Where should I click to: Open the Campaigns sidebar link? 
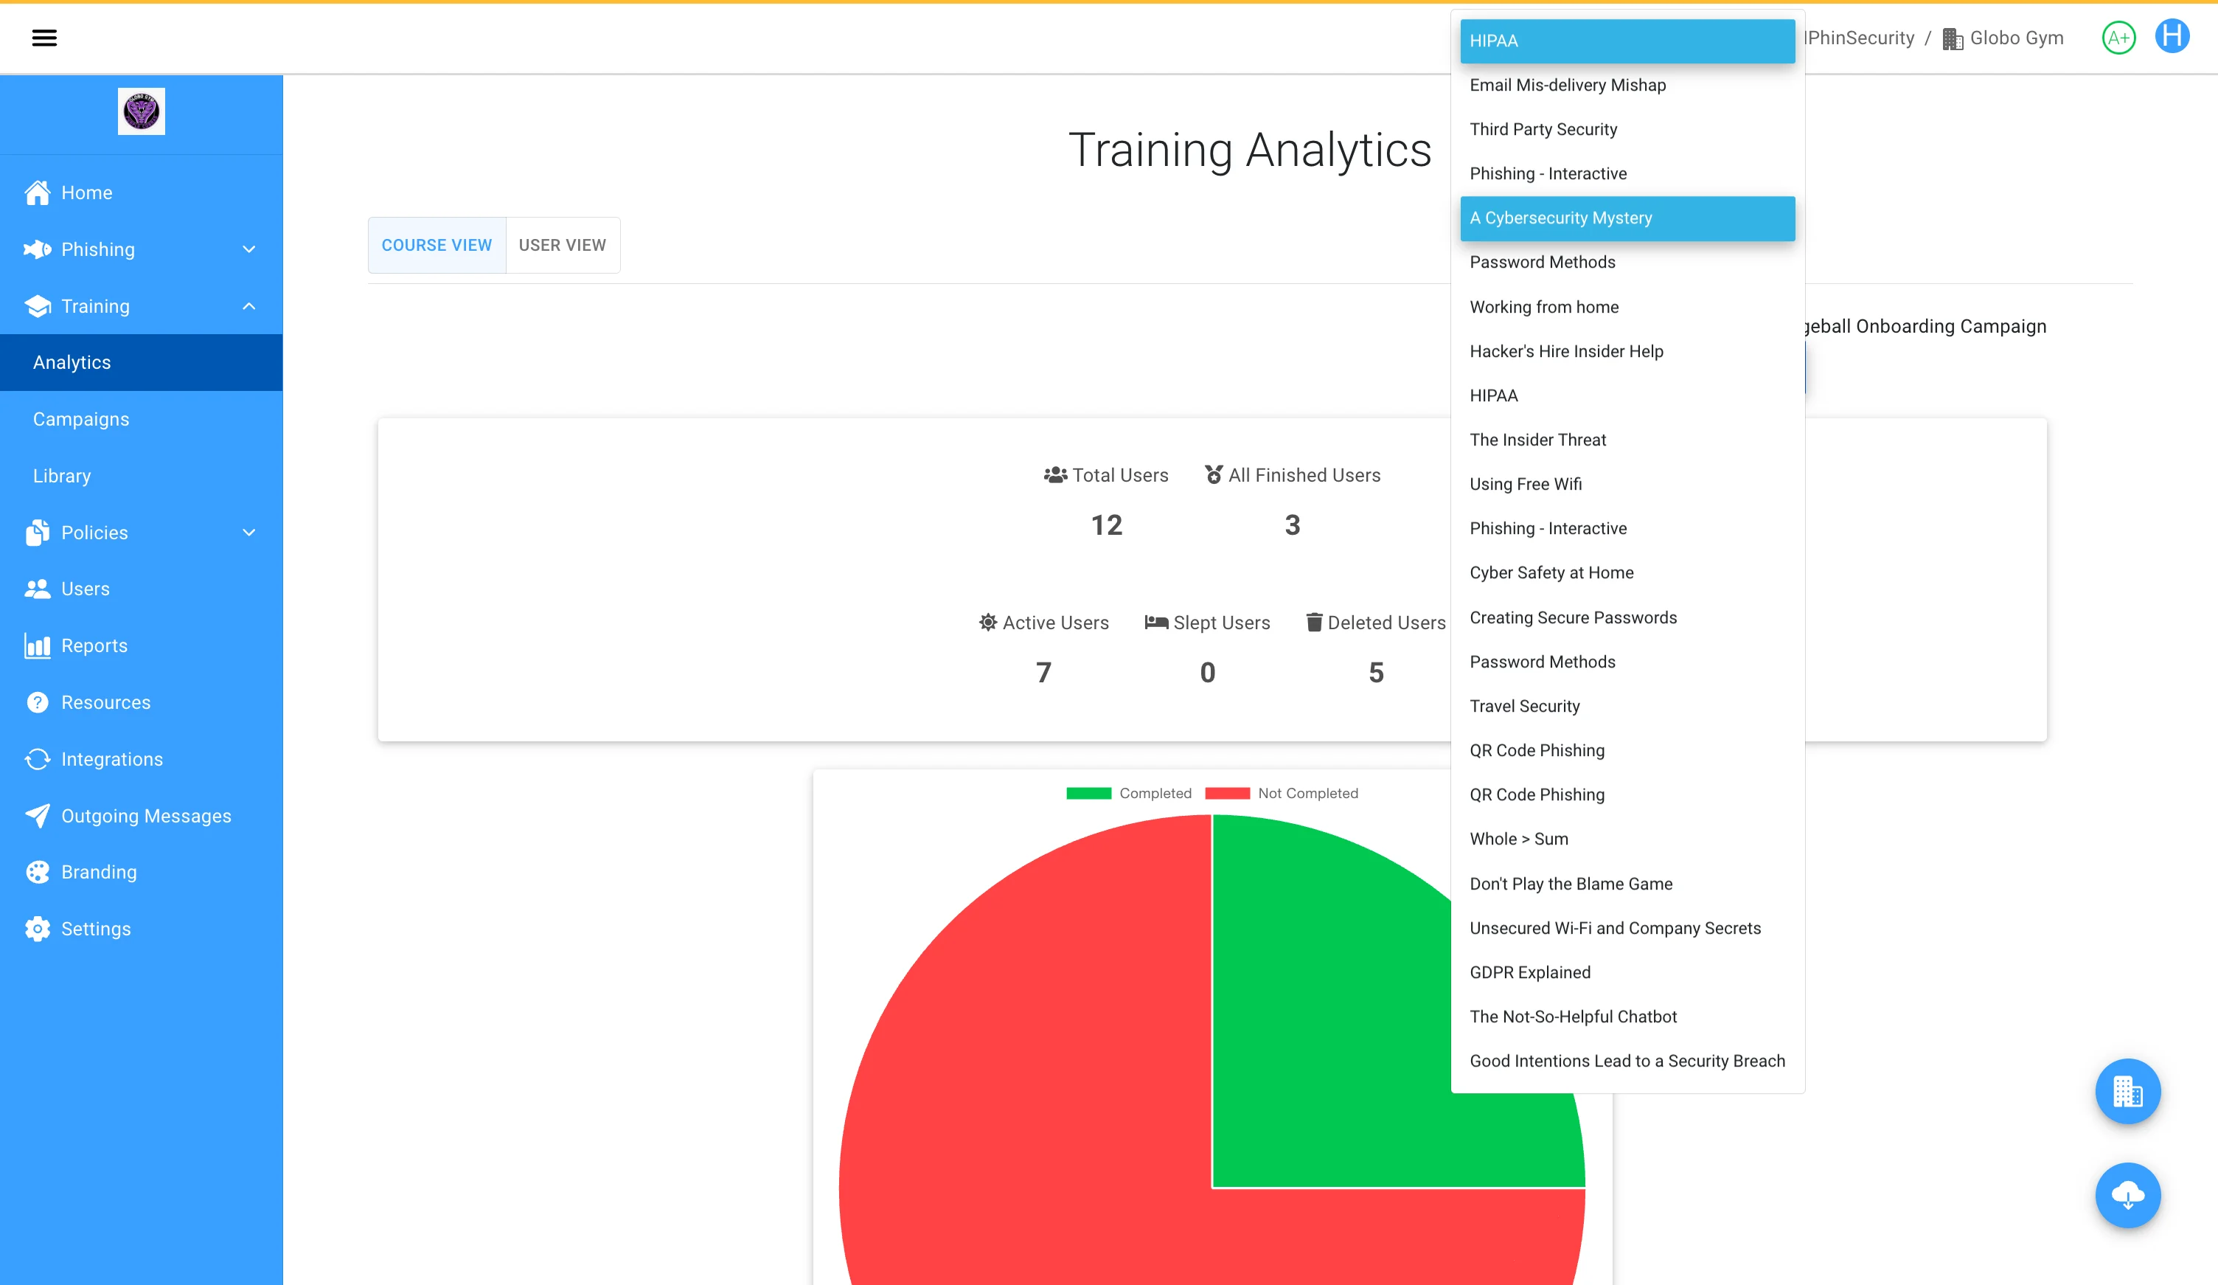click(81, 419)
